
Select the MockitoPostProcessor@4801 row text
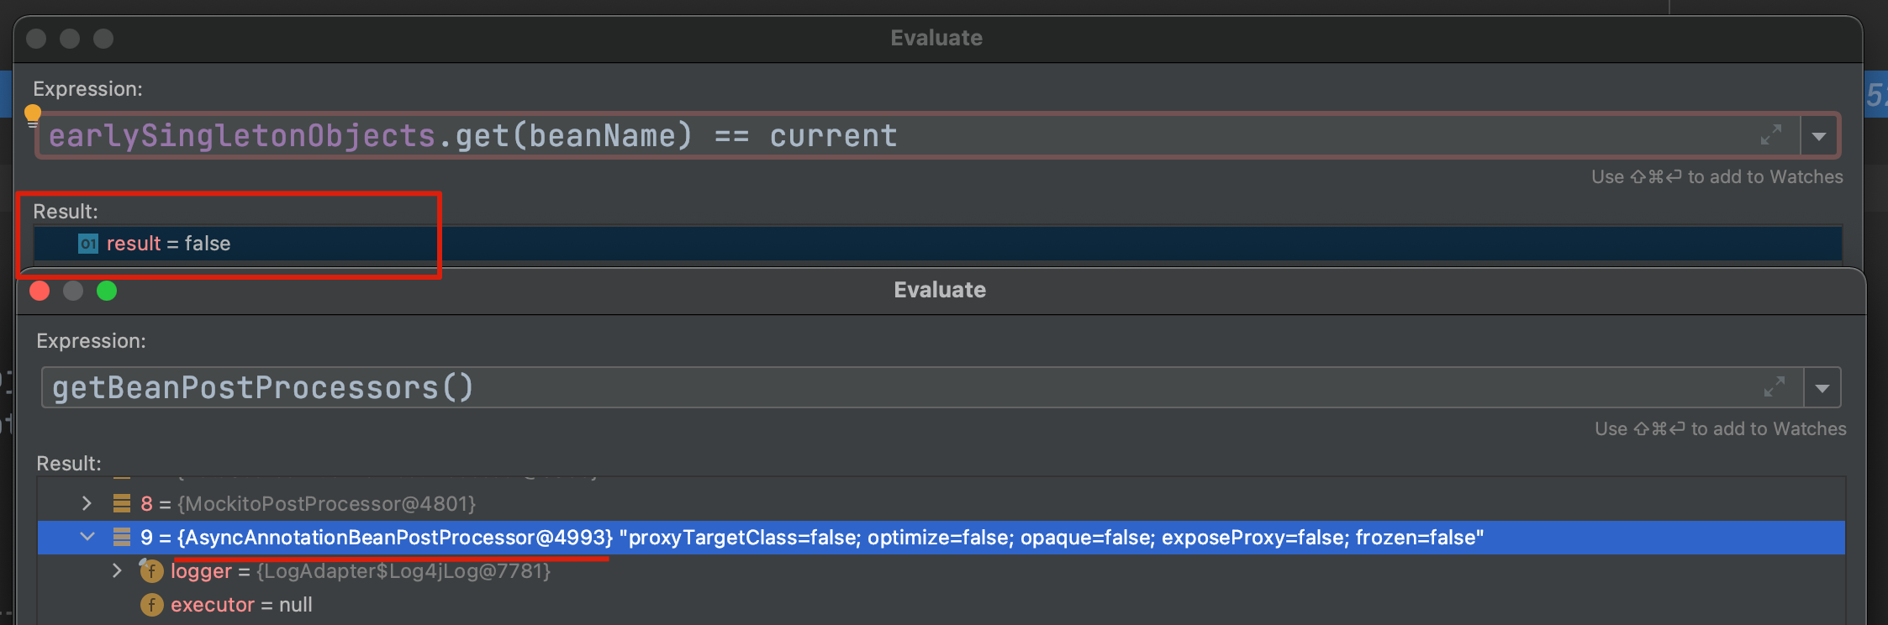click(326, 504)
